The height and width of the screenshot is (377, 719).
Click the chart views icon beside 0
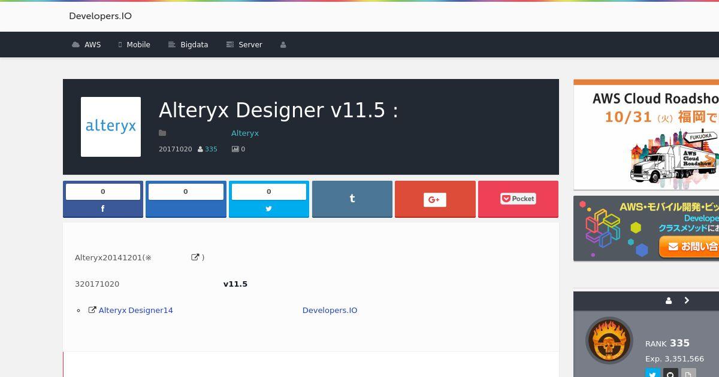tap(235, 149)
